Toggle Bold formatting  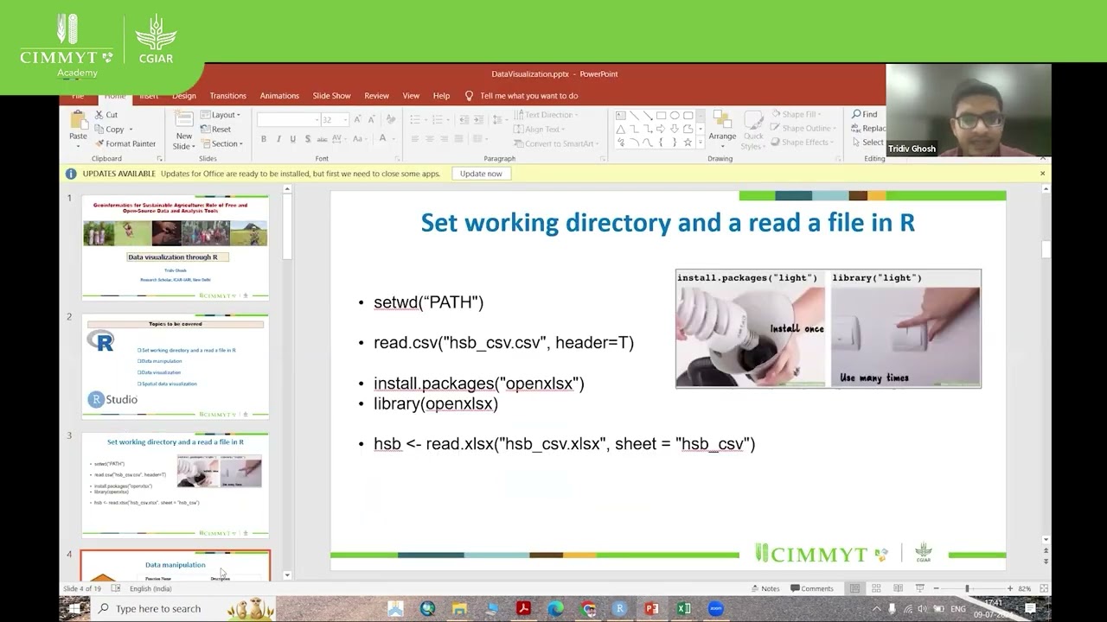coord(264,139)
